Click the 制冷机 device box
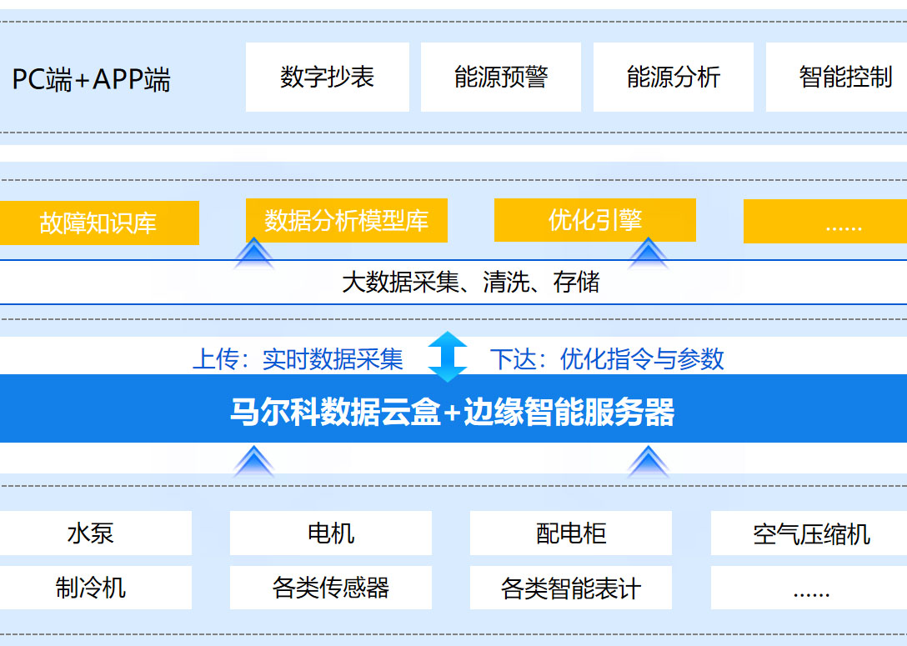The width and height of the screenshot is (907, 646). coord(95,588)
